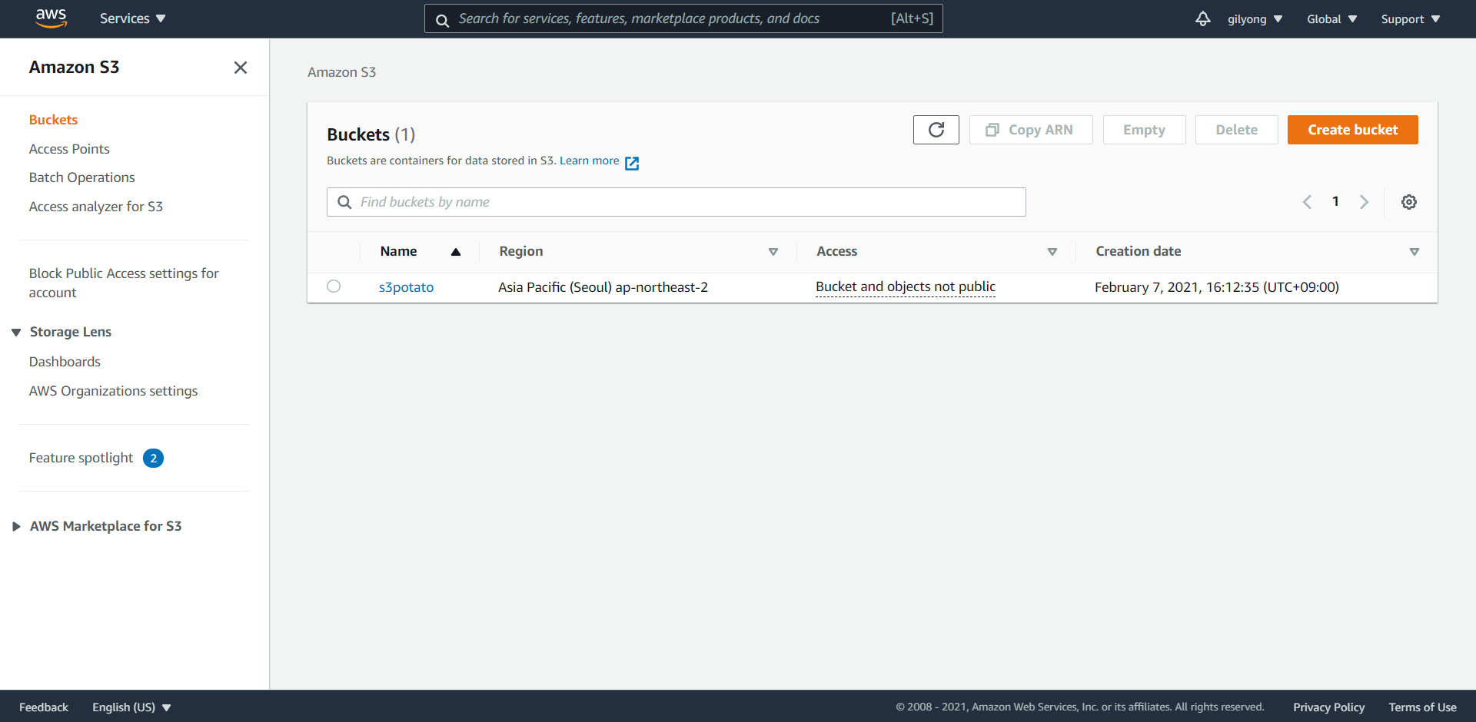Click the Name column header

(x=398, y=251)
